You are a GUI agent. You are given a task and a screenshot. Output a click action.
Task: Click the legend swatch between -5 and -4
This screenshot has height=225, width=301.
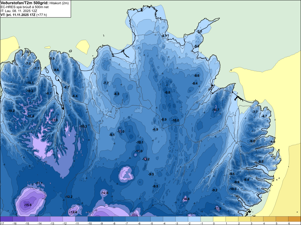tap(157, 219)
